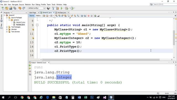Image resolution: width=177 pixels, height=100 pixels.
Task: Close the GenericC.java editor tab
Action: point(54,12)
